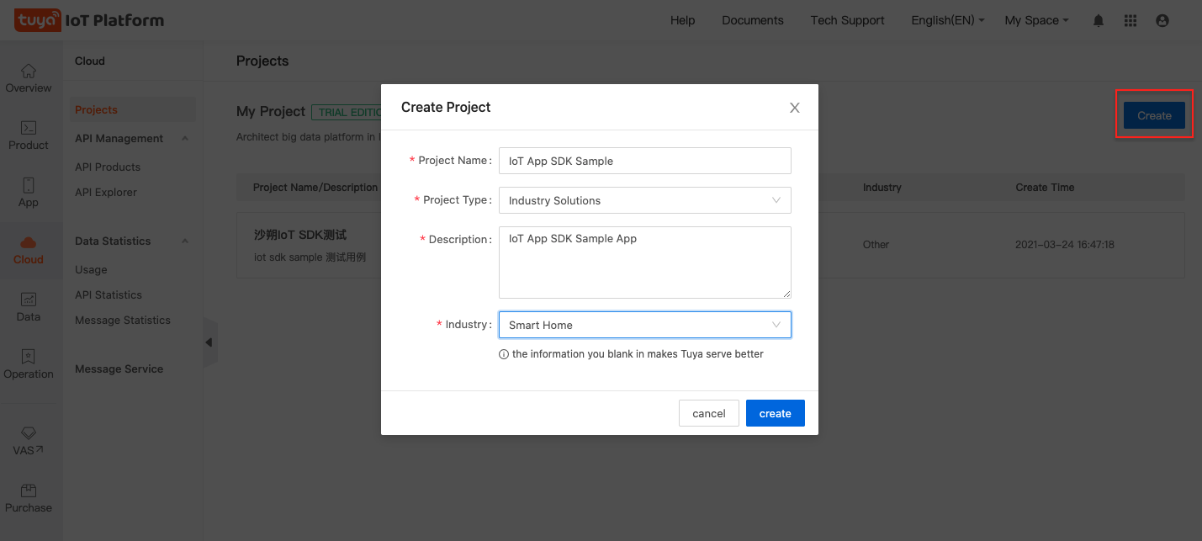Expand the Project Type dropdown

(x=644, y=200)
